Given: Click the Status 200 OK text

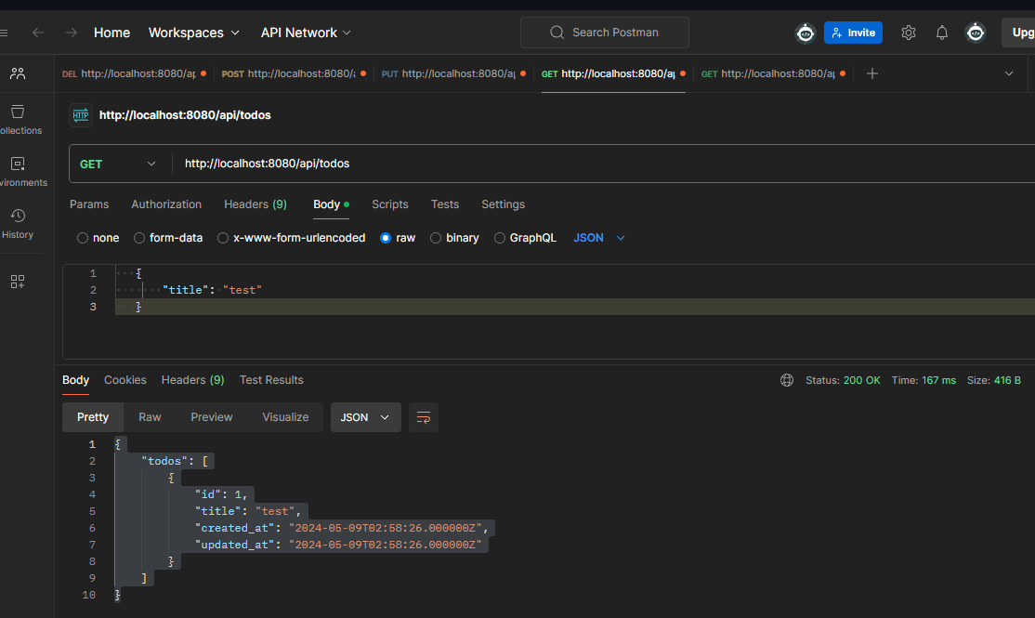Looking at the screenshot, I should coord(843,380).
